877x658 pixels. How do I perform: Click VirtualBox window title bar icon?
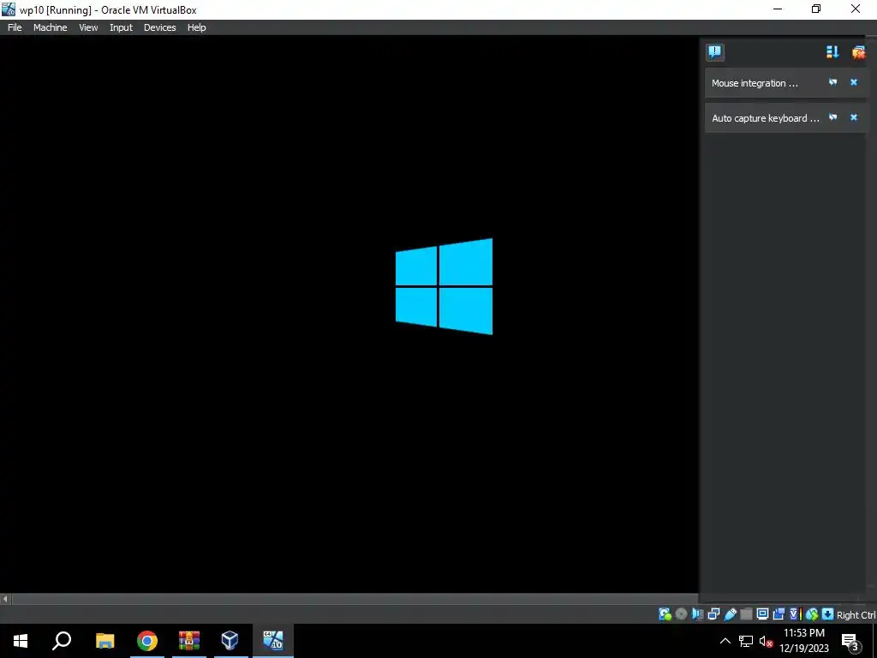click(9, 9)
